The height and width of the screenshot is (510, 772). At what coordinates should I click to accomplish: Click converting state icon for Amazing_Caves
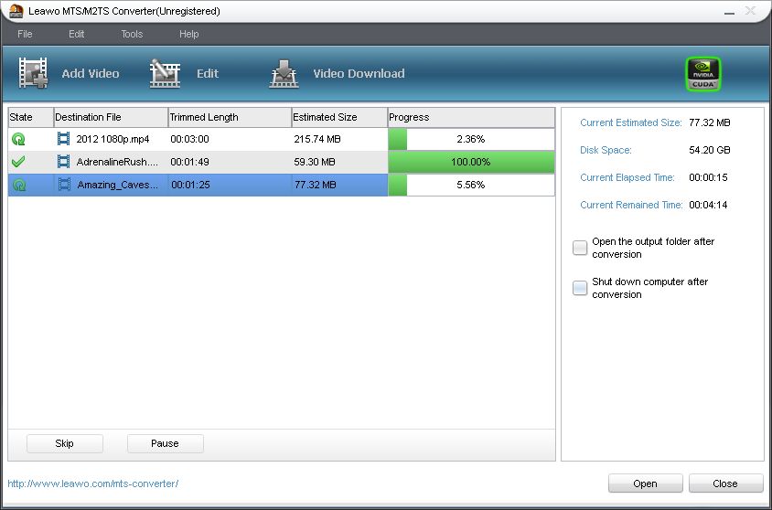pyautogui.click(x=18, y=185)
